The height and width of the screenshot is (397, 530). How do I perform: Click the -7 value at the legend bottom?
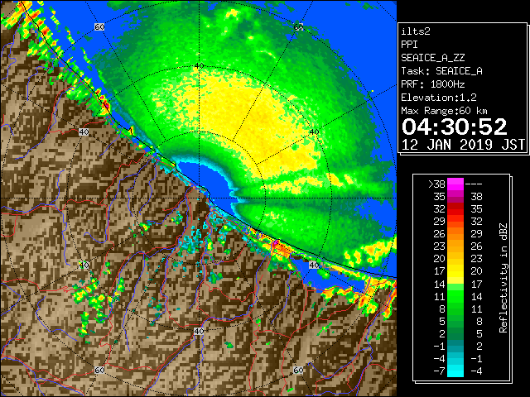(439, 371)
